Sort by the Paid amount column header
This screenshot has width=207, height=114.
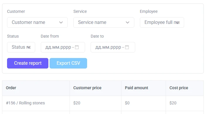137,88
